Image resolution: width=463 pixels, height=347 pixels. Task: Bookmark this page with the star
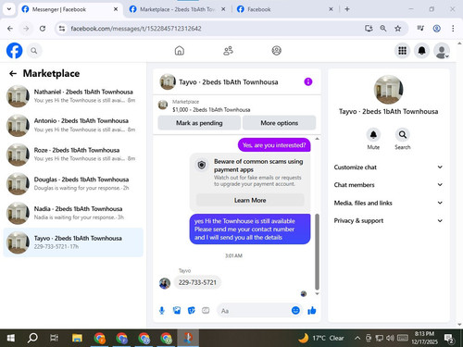(398, 29)
